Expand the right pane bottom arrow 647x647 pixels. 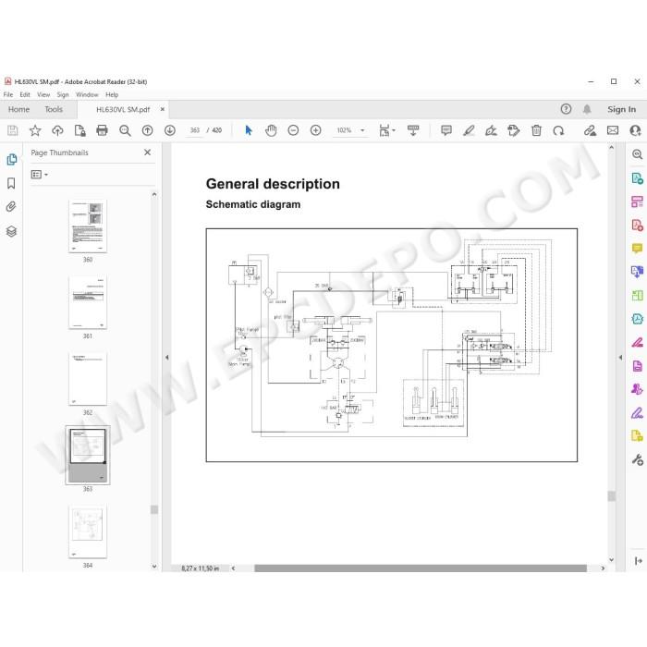[x=638, y=561]
